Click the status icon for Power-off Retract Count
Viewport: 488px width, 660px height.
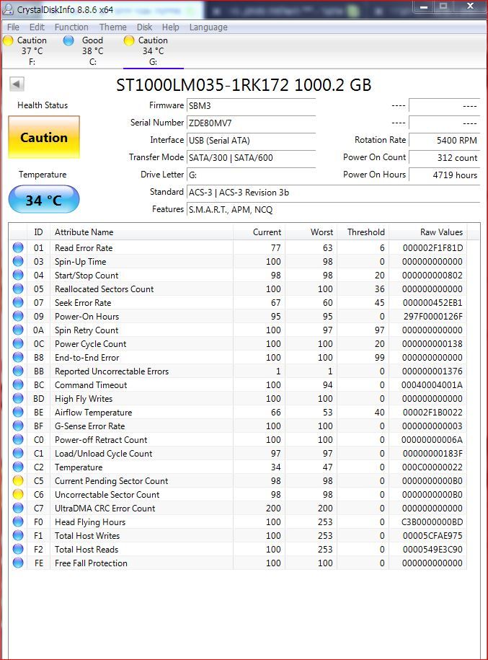click(18, 439)
